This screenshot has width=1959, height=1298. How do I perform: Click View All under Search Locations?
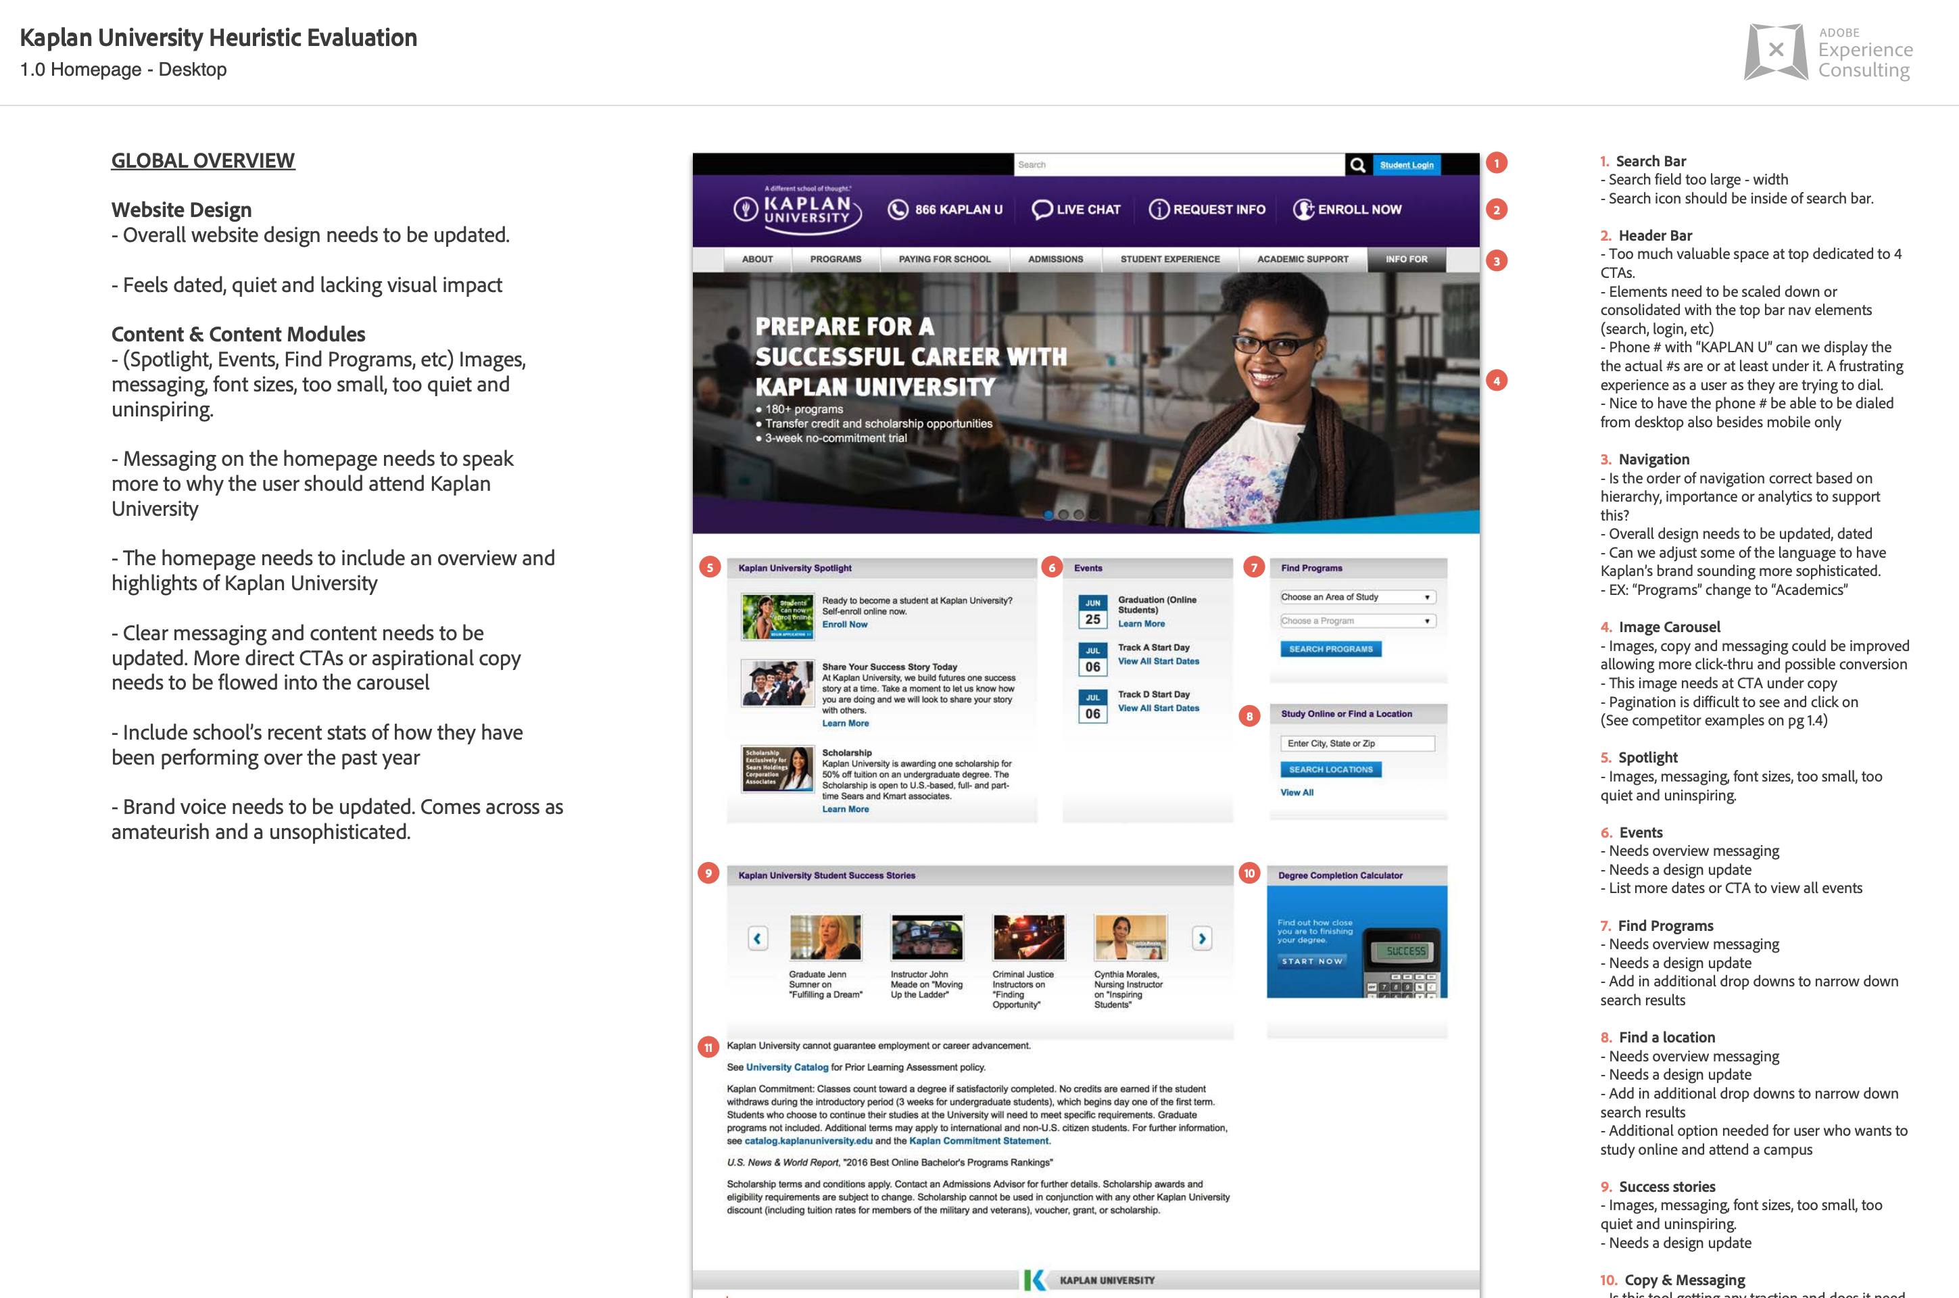tap(1297, 793)
